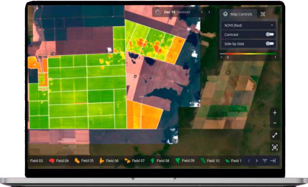Jump to end of the field list
The width and height of the screenshot is (308, 187).
tap(273, 161)
